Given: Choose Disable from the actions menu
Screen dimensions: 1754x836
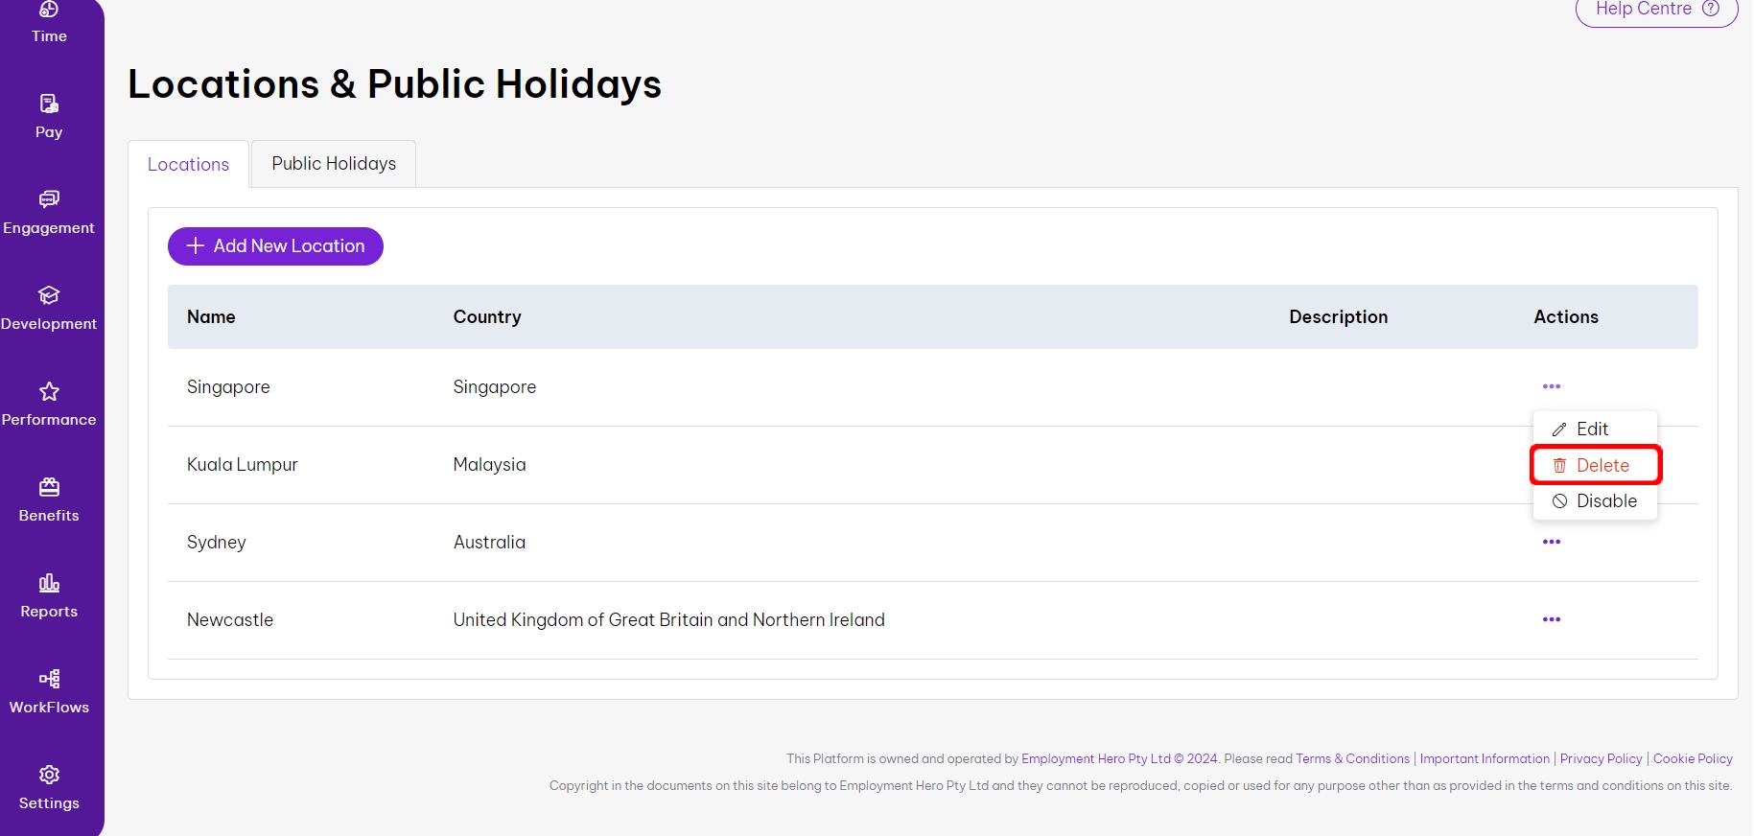Looking at the screenshot, I should coord(1595,501).
